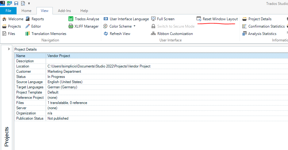Open the Translation Memories view
288x150 pixels.
pos(46,34)
